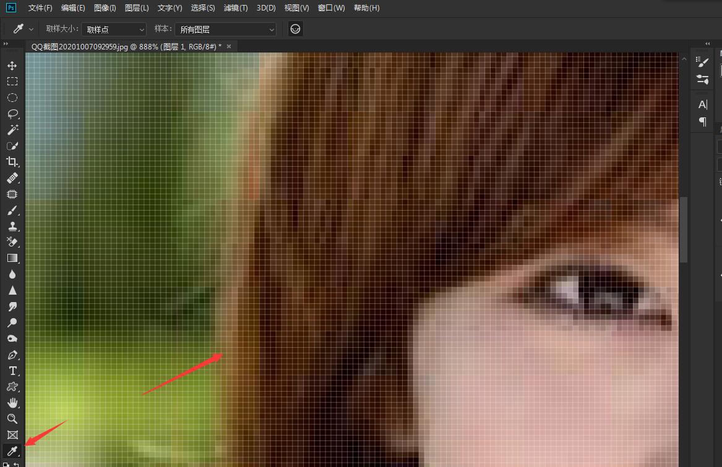This screenshot has height=467, width=722.
Task: Select the Healing Brush bandage tool
Action: pyautogui.click(x=12, y=178)
